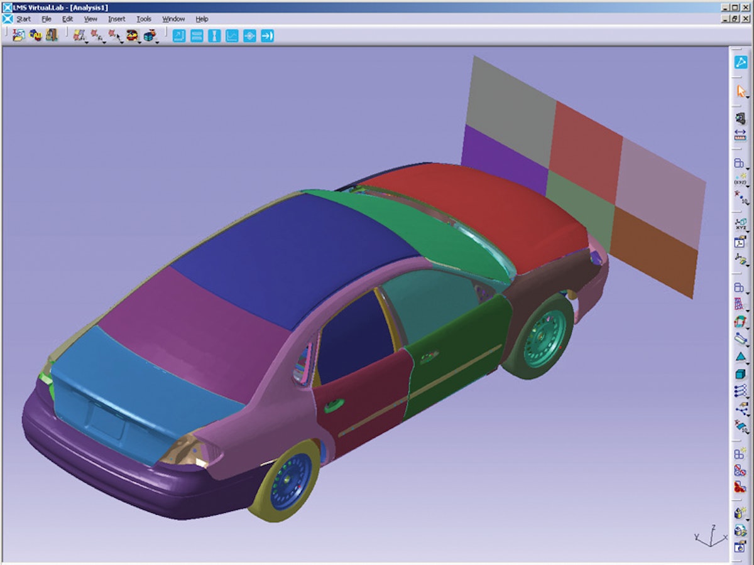Select the orange arrow selection tool
Screen dimensions: 754x565
click(740, 91)
